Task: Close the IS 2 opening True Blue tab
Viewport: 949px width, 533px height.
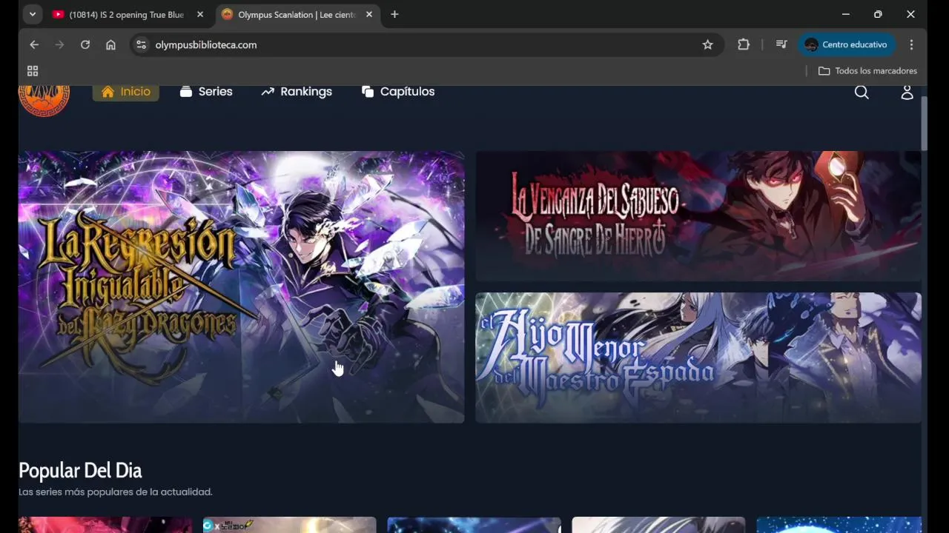Action: (x=200, y=14)
